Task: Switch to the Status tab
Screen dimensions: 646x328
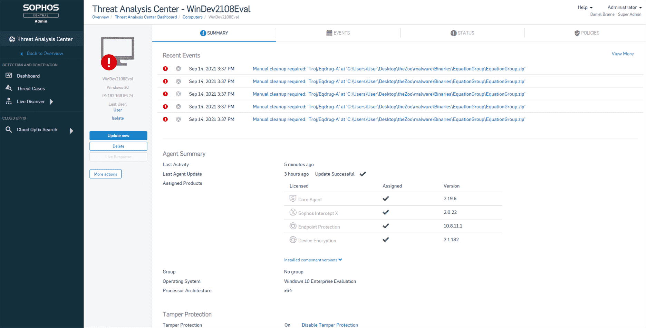Action: pyautogui.click(x=462, y=33)
